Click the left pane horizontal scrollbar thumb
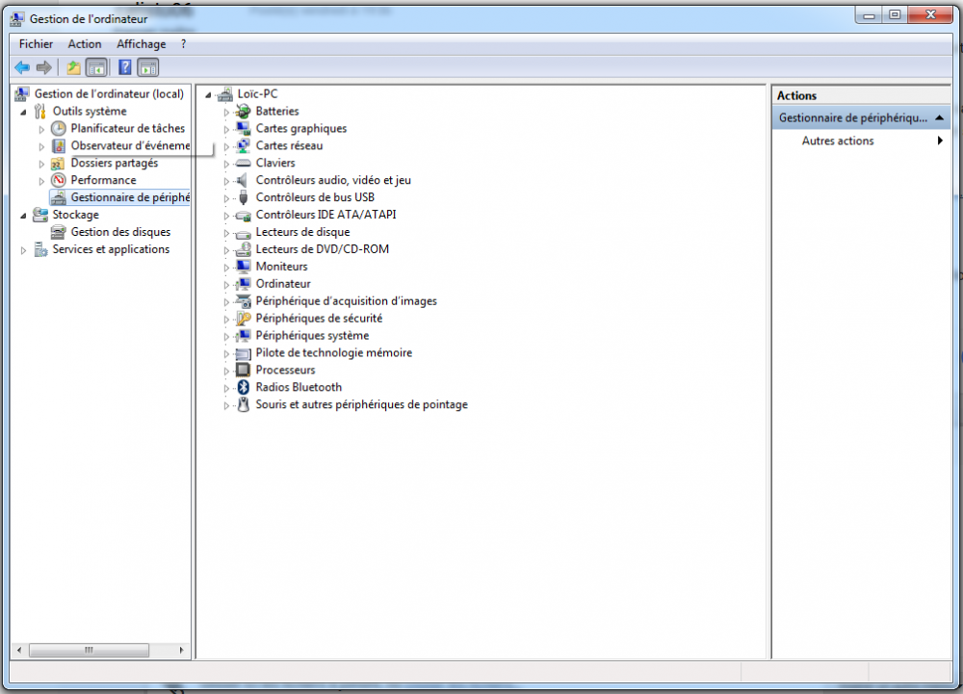The image size is (963, 694). click(89, 651)
